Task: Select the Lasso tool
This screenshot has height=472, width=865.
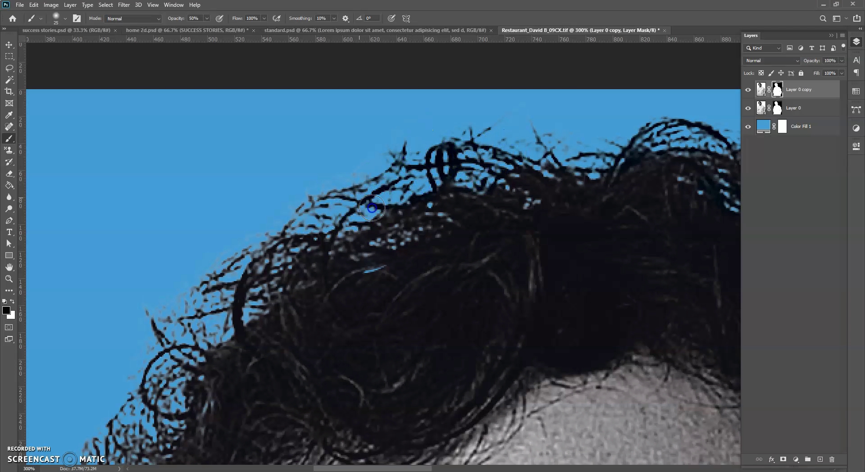Action: [x=9, y=68]
